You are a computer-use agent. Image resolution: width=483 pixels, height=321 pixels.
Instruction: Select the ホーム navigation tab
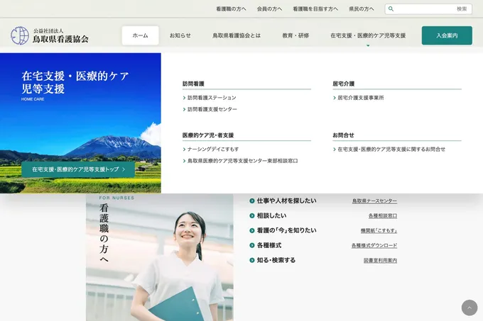(x=140, y=35)
